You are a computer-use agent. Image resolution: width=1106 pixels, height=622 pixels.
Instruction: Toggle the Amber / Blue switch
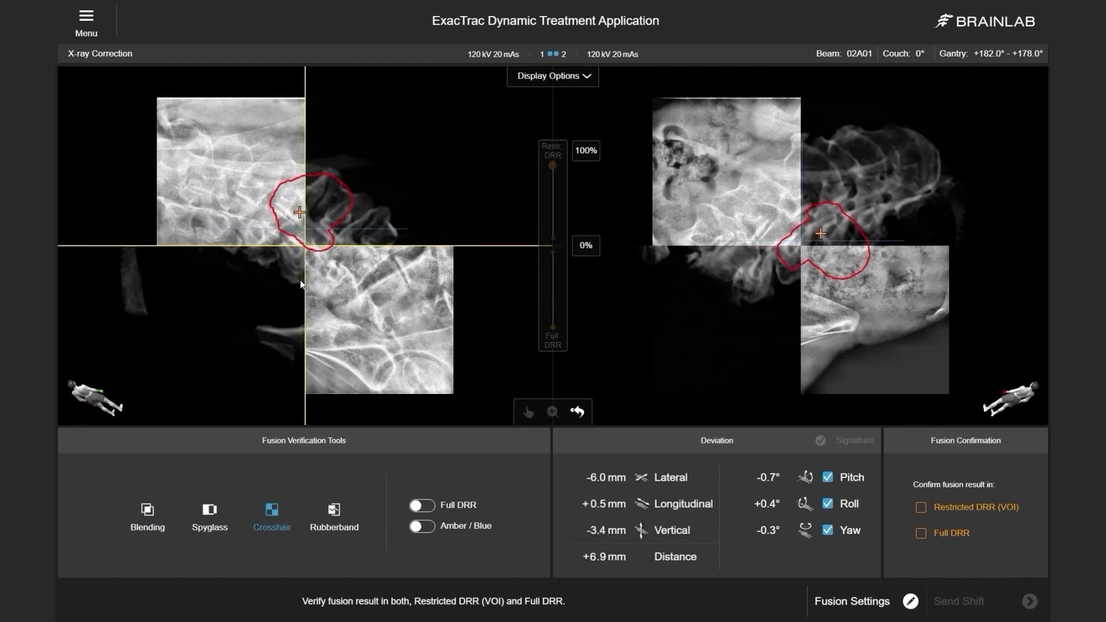pos(422,526)
